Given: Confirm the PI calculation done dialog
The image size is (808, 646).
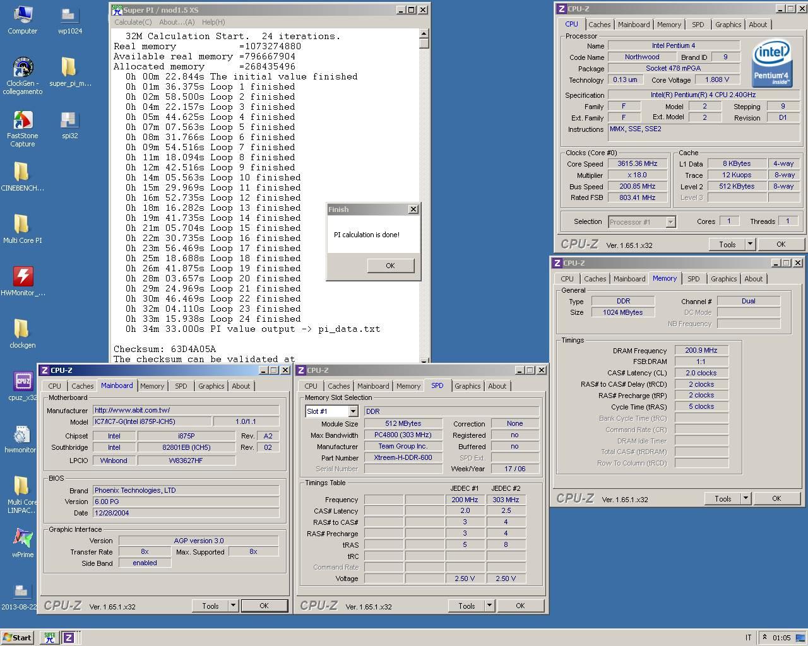Looking at the screenshot, I should click(x=390, y=266).
